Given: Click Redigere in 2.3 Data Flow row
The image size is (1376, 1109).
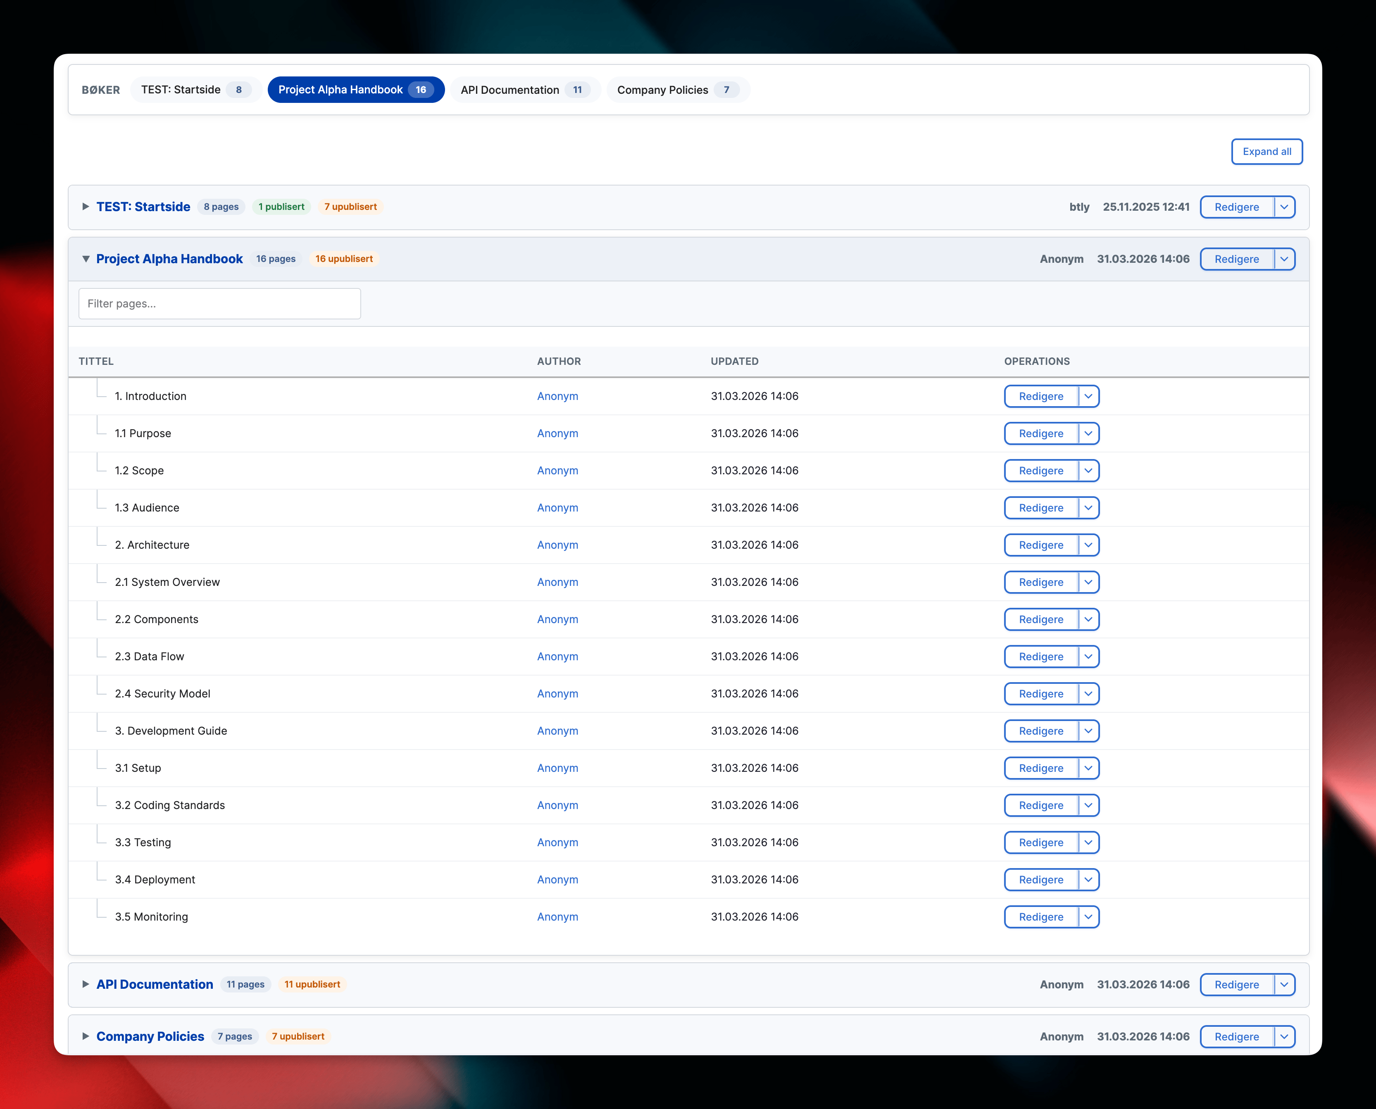Looking at the screenshot, I should point(1040,656).
